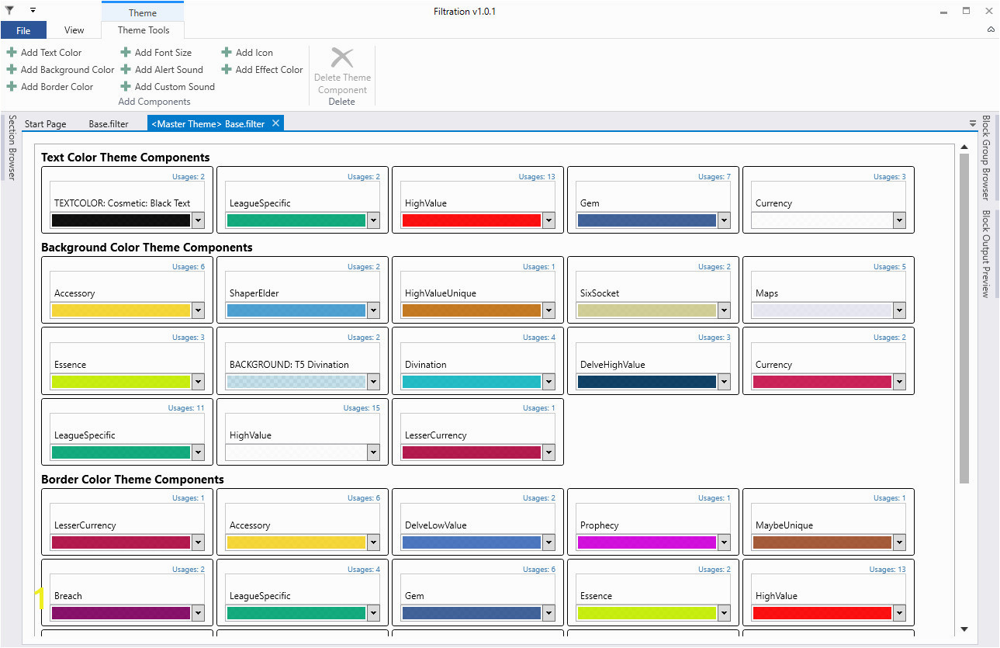The height and width of the screenshot is (648, 1000).
Task: Click the Add Effect Color plus icon
Action: coord(227,70)
